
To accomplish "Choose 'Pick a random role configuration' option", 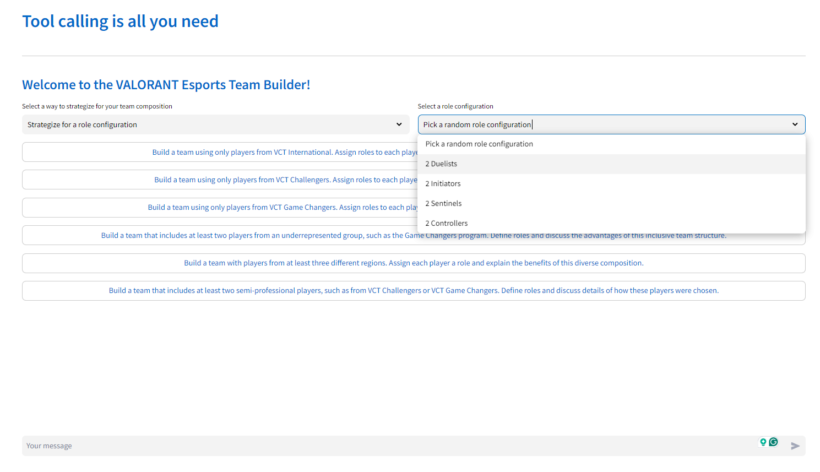I will [x=611, y=144].
